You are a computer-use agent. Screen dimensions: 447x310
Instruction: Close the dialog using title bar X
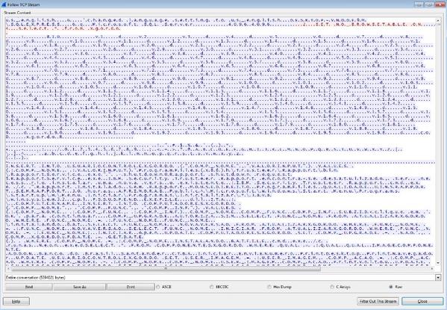click(x=440, y=4)
